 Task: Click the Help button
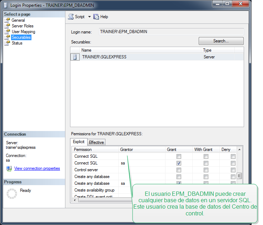click(x=101, y=17)
